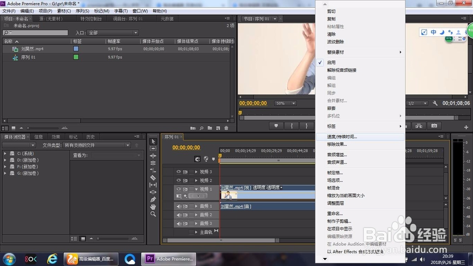473x266 pixels.
Task: Click program monitor current timecode
Action: pyautogui.click(x=253, y=103)
